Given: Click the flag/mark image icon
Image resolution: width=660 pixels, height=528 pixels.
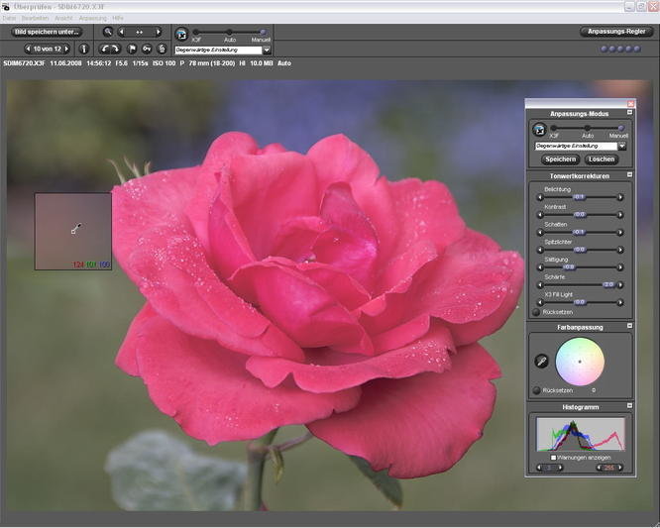Looking at the screenshot, I should pos(131,49).
